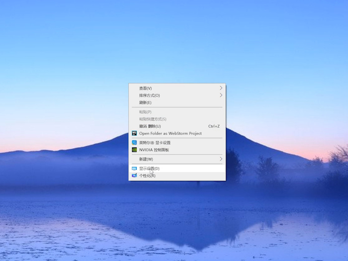The image size is (348, 261).
Task: Expand the 查看(V) submenu arrow
Action: click(221, 88)
